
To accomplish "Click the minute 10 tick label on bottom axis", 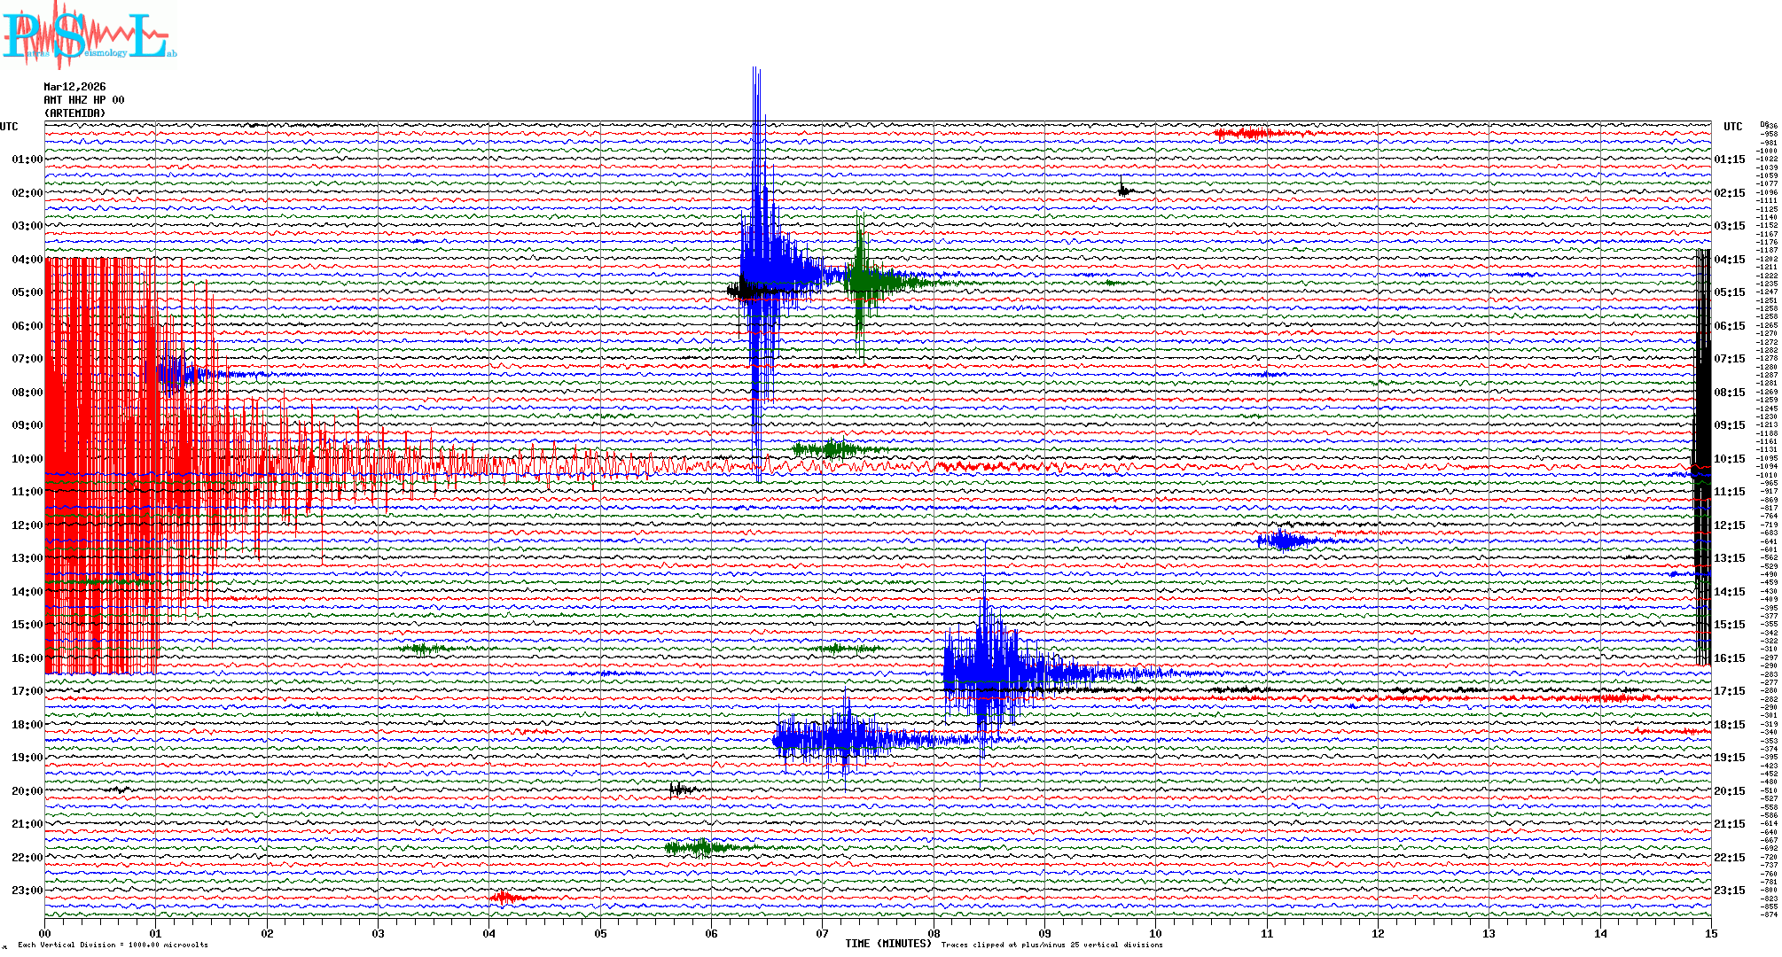I will click(x=1155, y=933).
